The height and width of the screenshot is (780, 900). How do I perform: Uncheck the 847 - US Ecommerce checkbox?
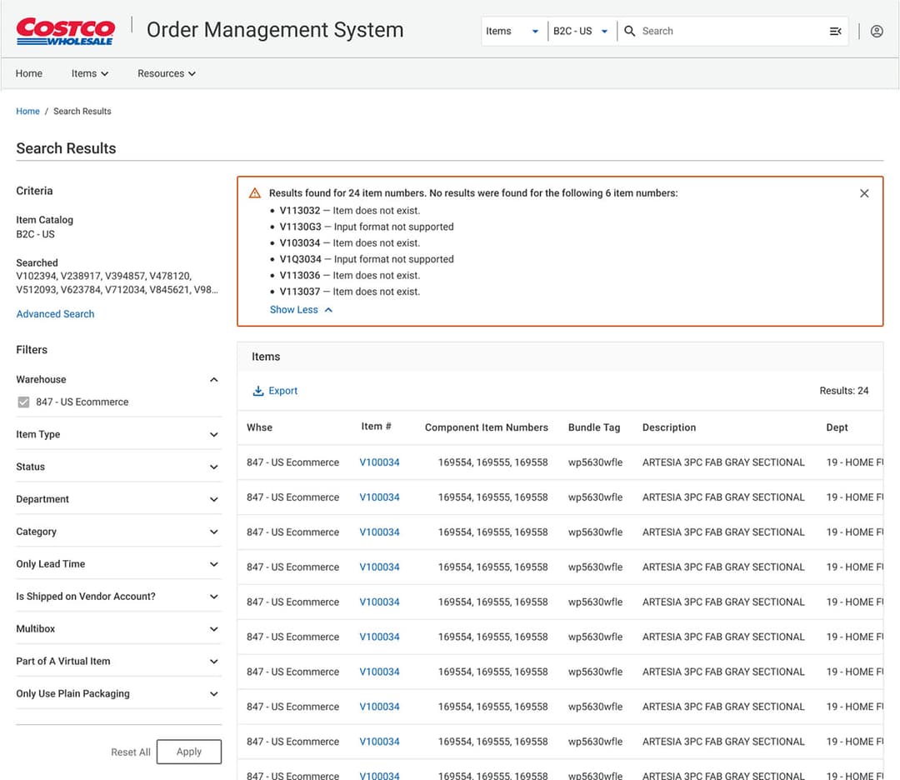23,402
